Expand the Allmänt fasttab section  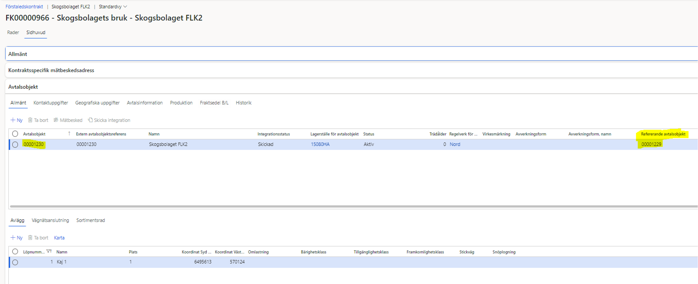pos(351,54)
